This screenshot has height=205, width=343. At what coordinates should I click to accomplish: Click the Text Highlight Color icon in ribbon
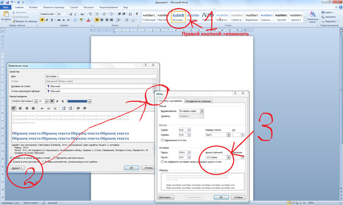(81, 20)
